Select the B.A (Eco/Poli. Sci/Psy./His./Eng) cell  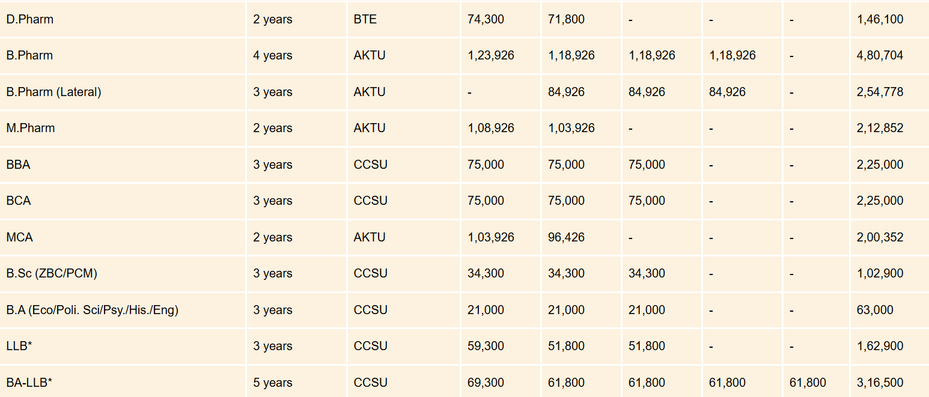tap(92, 310)
